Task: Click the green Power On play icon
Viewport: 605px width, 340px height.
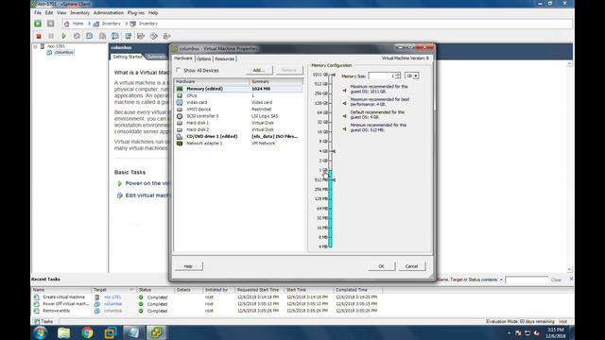Action: 64,36
